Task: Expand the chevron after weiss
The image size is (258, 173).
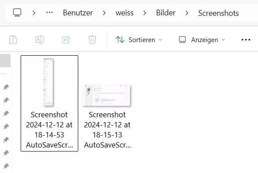Action: click(145, 13)
